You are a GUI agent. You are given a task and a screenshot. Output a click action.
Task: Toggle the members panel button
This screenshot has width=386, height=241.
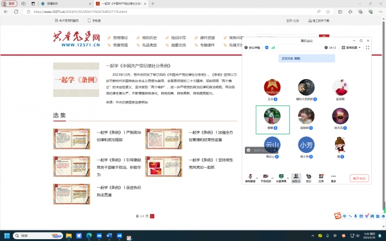[x=296, y=178]
